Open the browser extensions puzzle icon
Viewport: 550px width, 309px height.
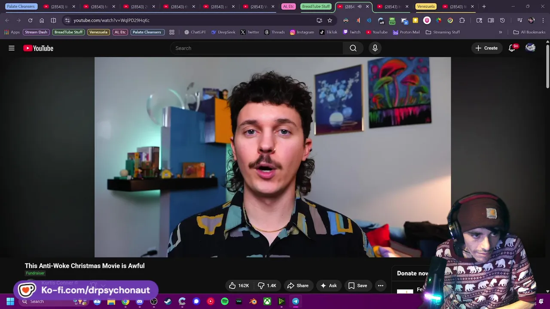(x=462, y=20)
